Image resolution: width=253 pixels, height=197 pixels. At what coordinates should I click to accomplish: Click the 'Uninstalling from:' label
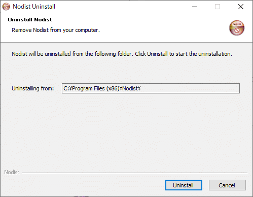point(33,88)
